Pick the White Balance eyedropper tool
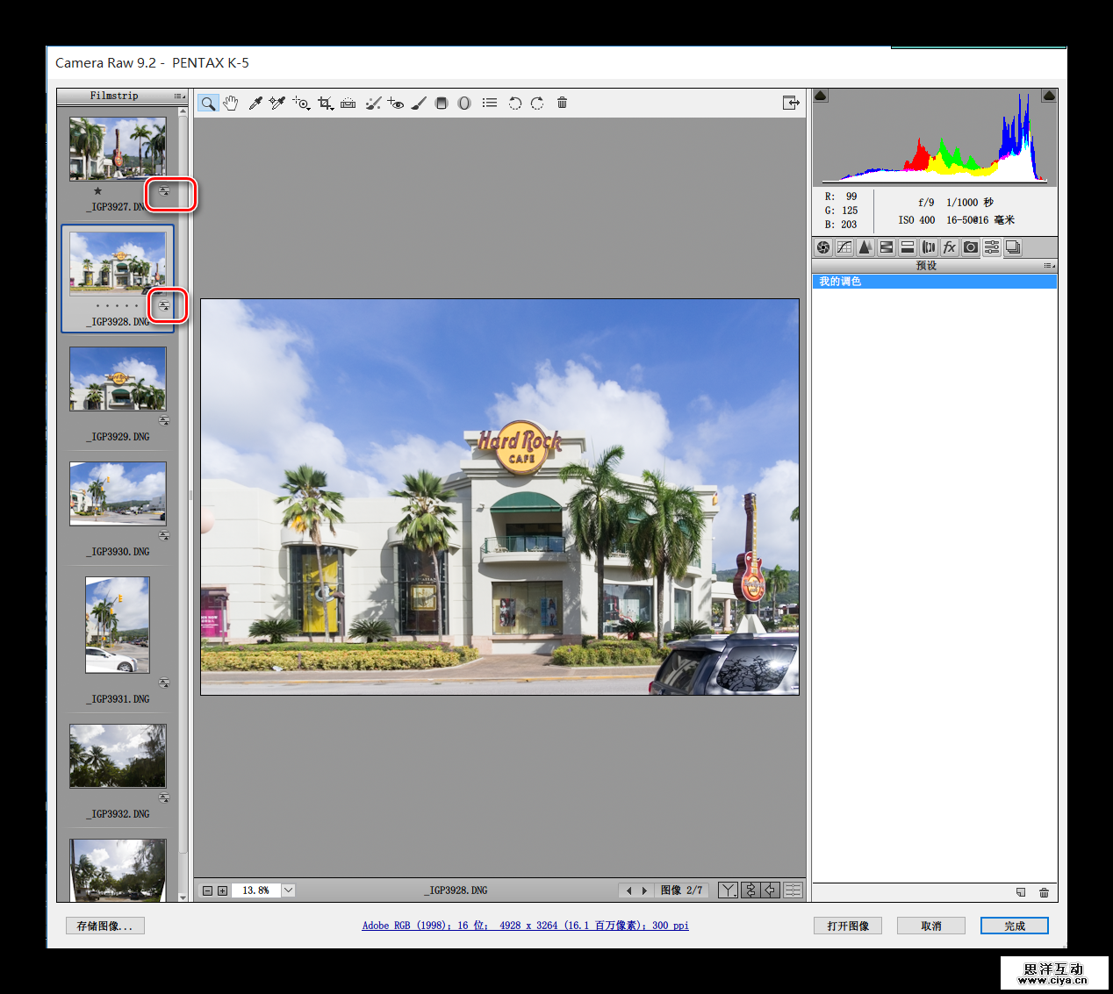Viewport: 1113px width, 994px height. tap(255, 104)
